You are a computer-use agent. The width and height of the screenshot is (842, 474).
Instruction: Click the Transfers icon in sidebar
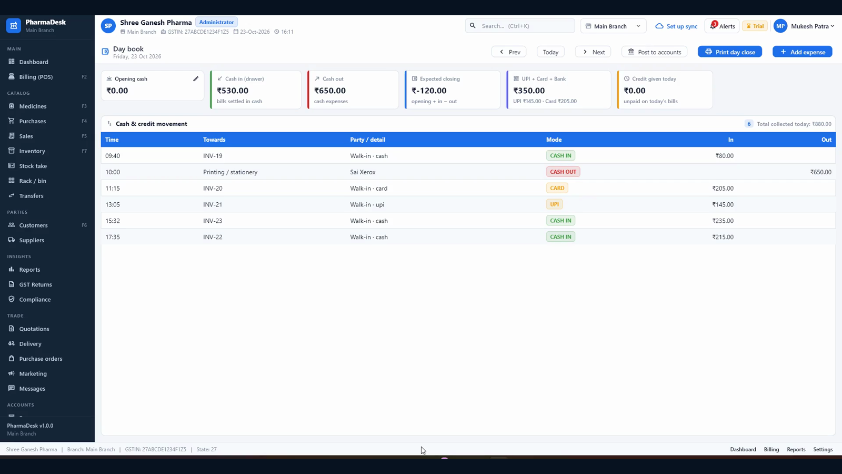[x=12, y=195]
